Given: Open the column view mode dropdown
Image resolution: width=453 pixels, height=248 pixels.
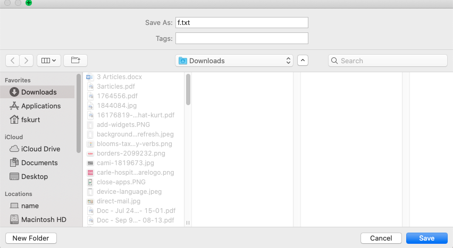Looking at the screenshot, I should (49, 61).
